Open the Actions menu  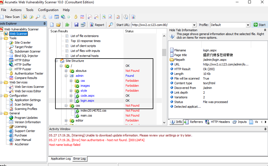pyautogui.click(x=16, y=10)
